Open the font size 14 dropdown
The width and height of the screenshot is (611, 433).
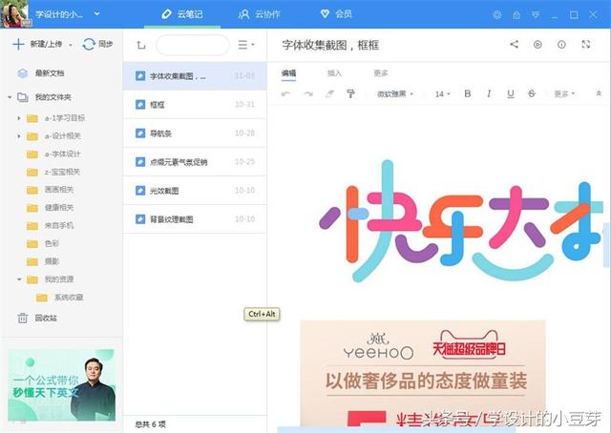443,93
